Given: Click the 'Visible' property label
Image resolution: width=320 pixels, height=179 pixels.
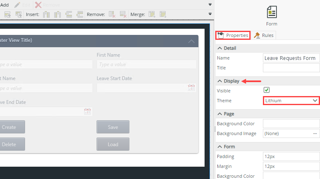Looking at the screenshot, I should coord(224,91).
